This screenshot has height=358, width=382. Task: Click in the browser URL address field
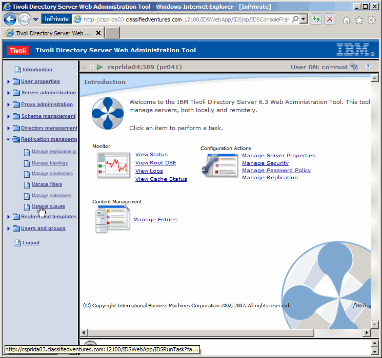click(185, 19)
